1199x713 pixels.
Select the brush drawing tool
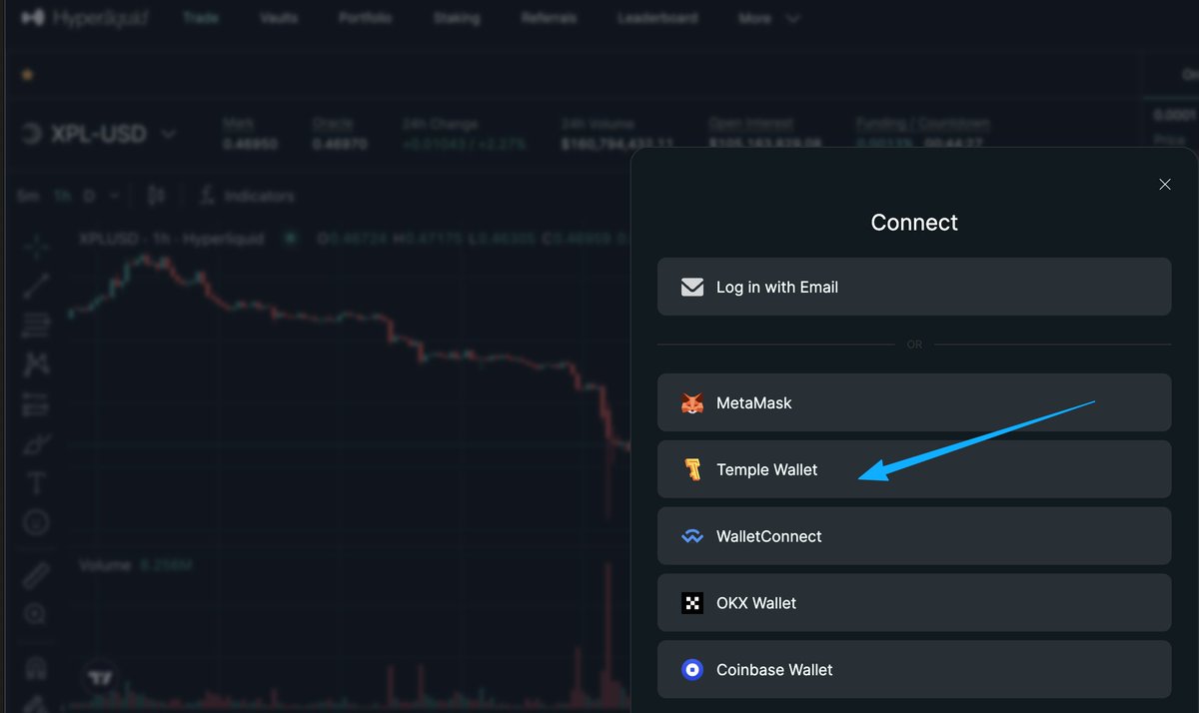(35, 444)
